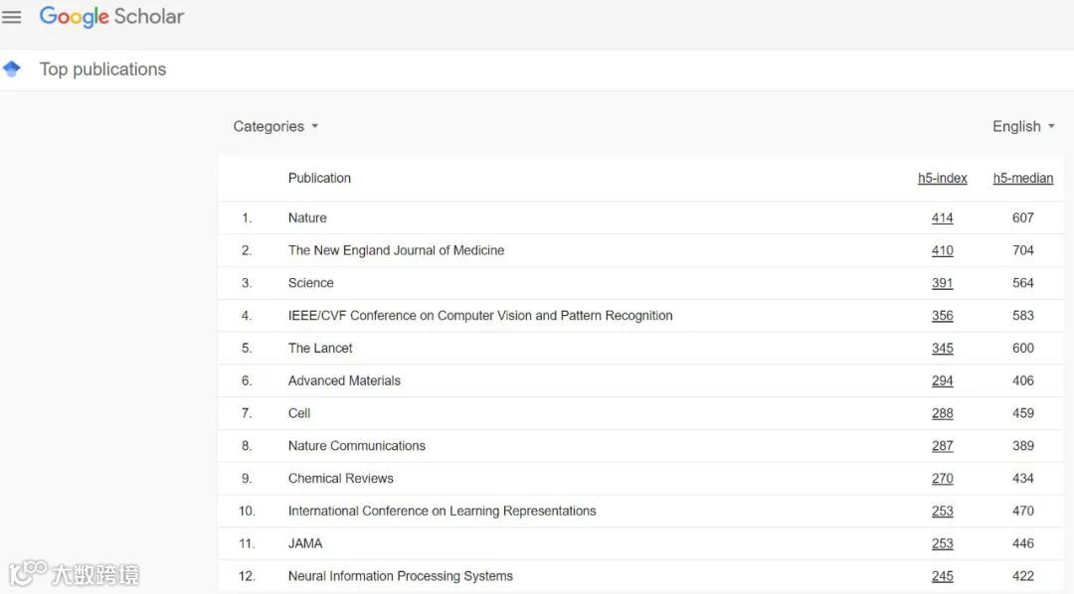Click the JAMA publication row
Viewport: 1074px width, 594px height.
coord(305,543)
